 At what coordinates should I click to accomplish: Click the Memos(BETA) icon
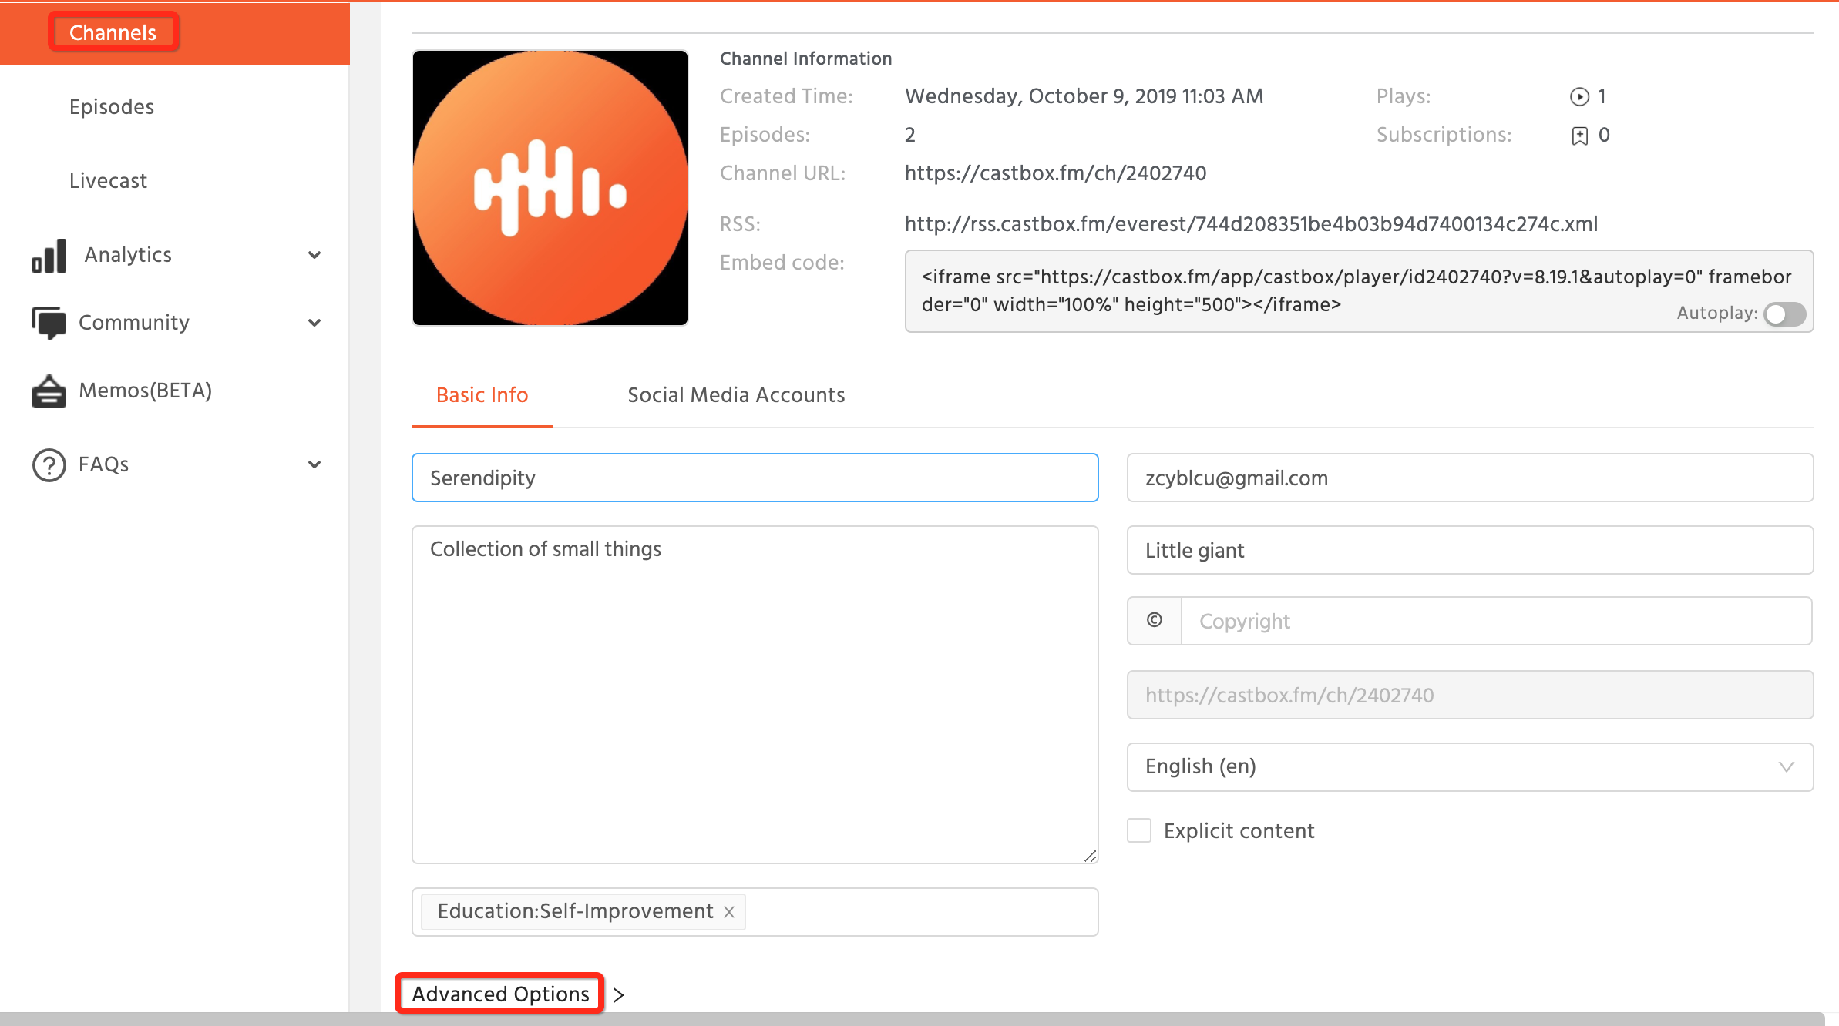tap(49, 391)
